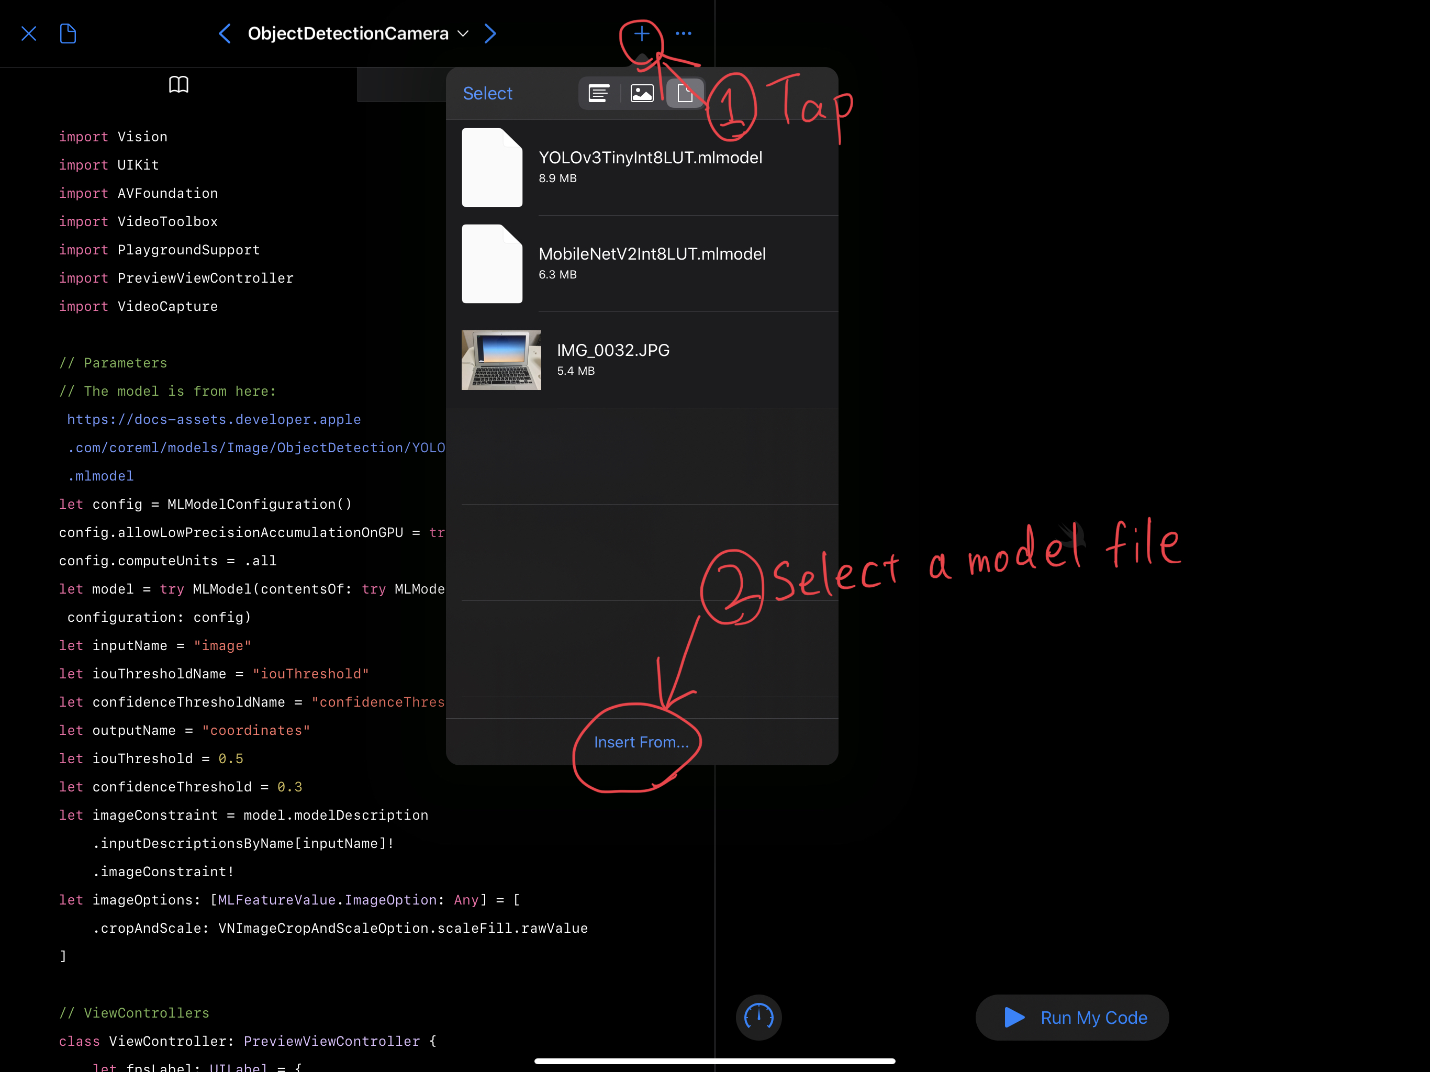This screenshot has height=1072, width=1430.
Task: Click the confidenceThreshold 0.3 value
Action: (289, 787)
